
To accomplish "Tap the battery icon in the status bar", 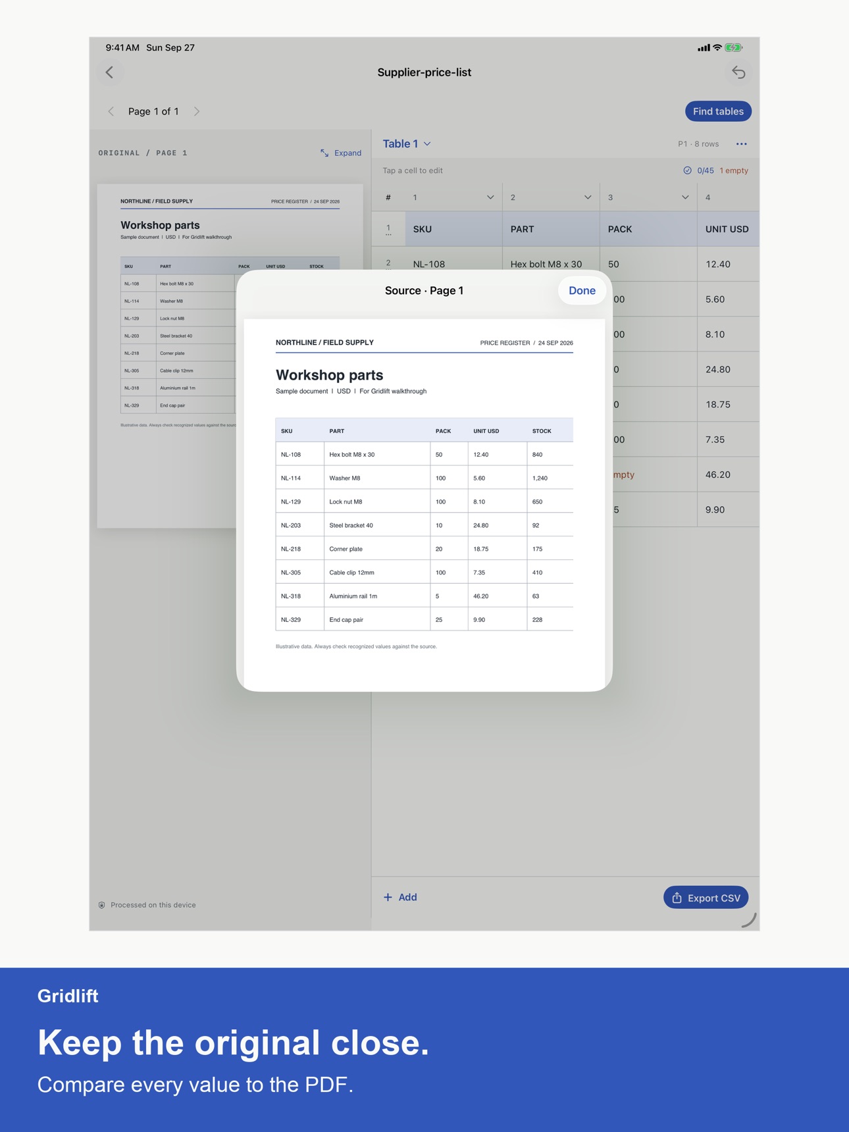I will (734, 47).
